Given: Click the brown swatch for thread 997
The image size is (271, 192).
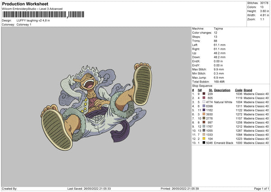Looking at the screenshot, I should (x=204, y=122).
